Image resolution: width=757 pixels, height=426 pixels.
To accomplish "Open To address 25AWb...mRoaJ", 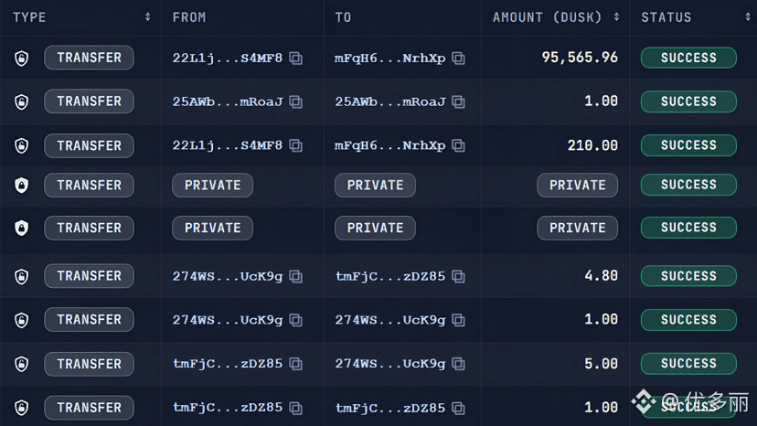I will click(x=390, y=101).
